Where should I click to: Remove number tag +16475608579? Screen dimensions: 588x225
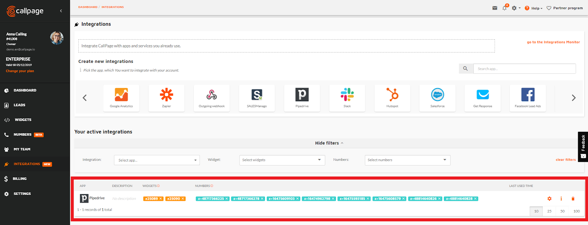[404, 199]
